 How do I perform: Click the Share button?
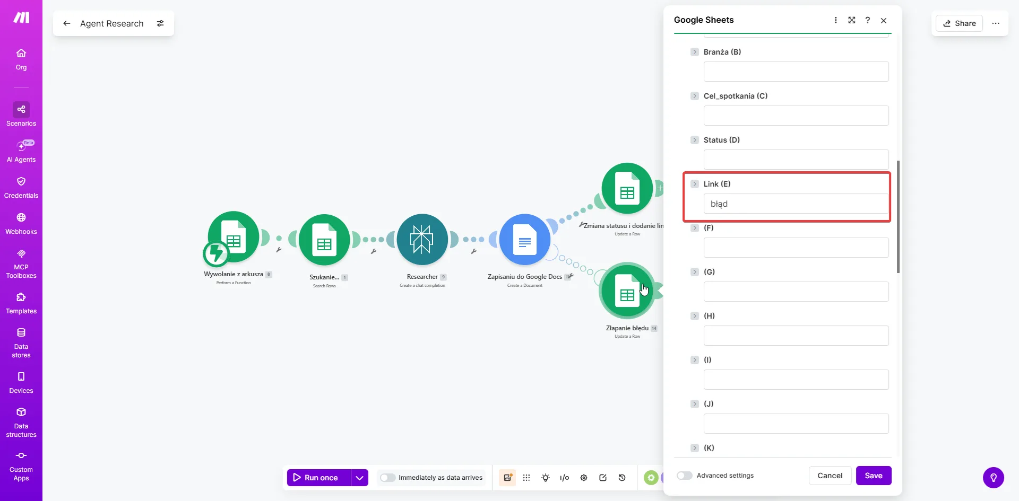point(960,23)
